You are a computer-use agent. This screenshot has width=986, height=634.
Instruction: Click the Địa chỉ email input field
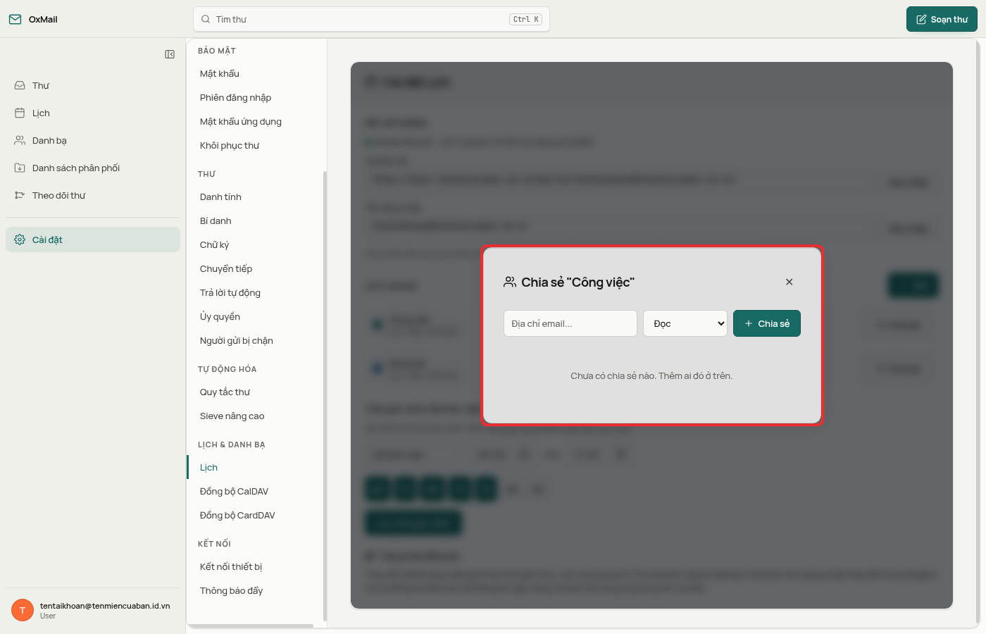coord(570,323)
